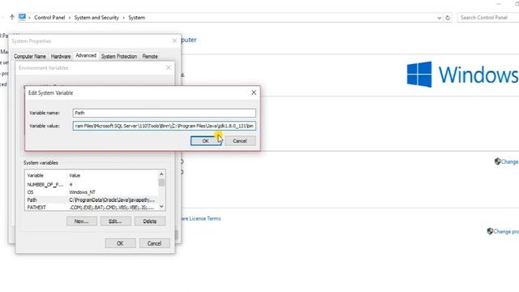519x292 pixels.
Task: Click the Windows logo icon
Action: [419, 74]
